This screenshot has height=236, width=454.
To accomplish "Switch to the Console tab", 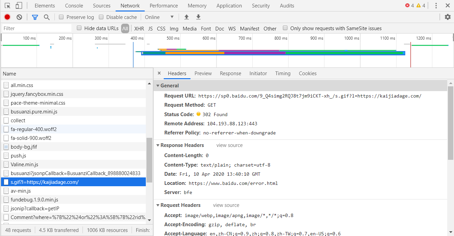I will point(74,6).
